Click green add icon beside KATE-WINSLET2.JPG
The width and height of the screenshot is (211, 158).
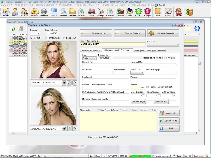pos(75,129)
